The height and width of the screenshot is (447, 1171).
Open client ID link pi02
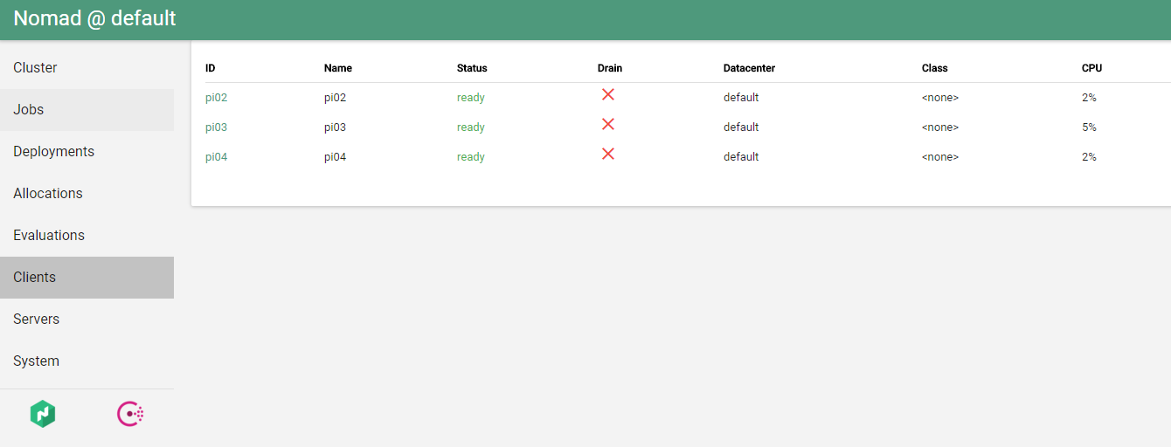216,98
